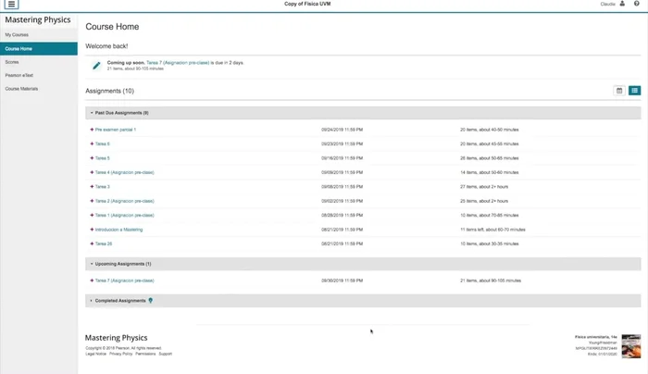Click Legal Notice footer link
The width and height of the screenshot is (648, 374).
(x=96, y=354)
